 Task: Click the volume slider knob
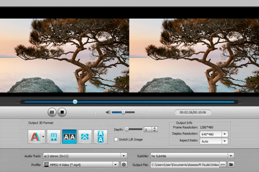pyautogui.click(x=123, y=112)
